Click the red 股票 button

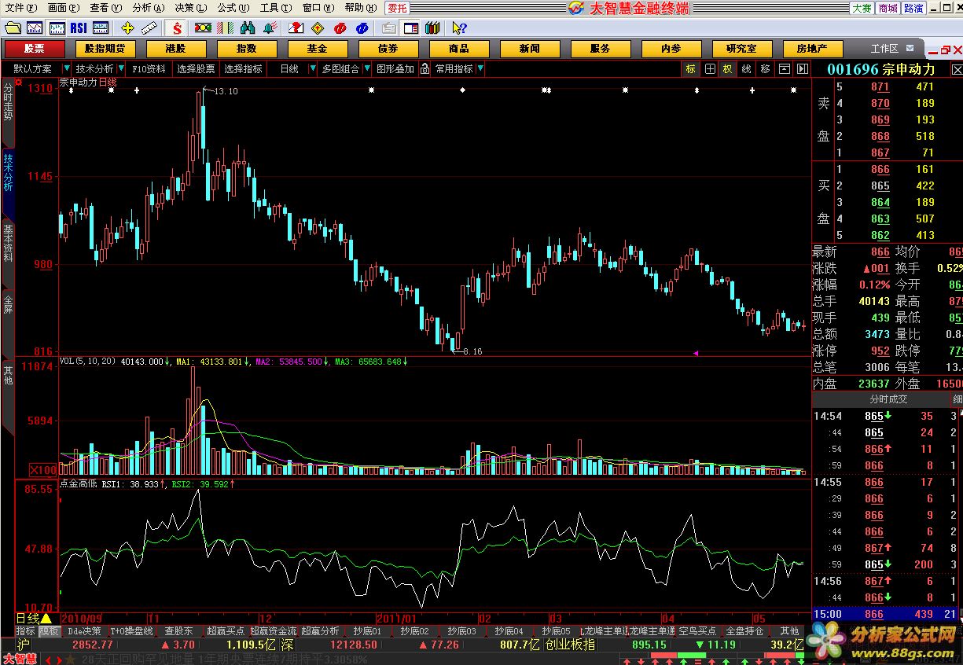tap(35, 49)
